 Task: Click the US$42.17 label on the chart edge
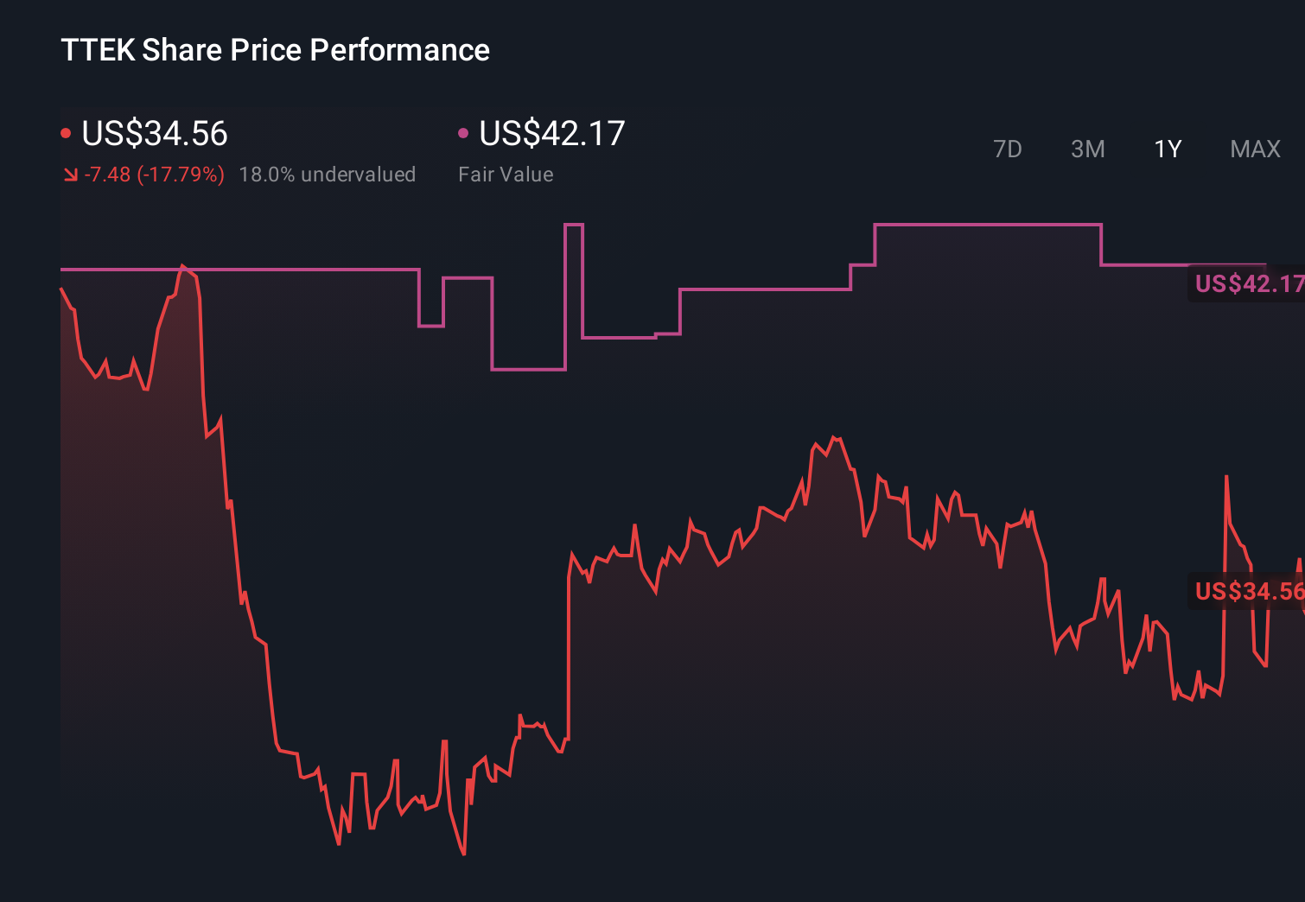click(x=1247, y=283)
